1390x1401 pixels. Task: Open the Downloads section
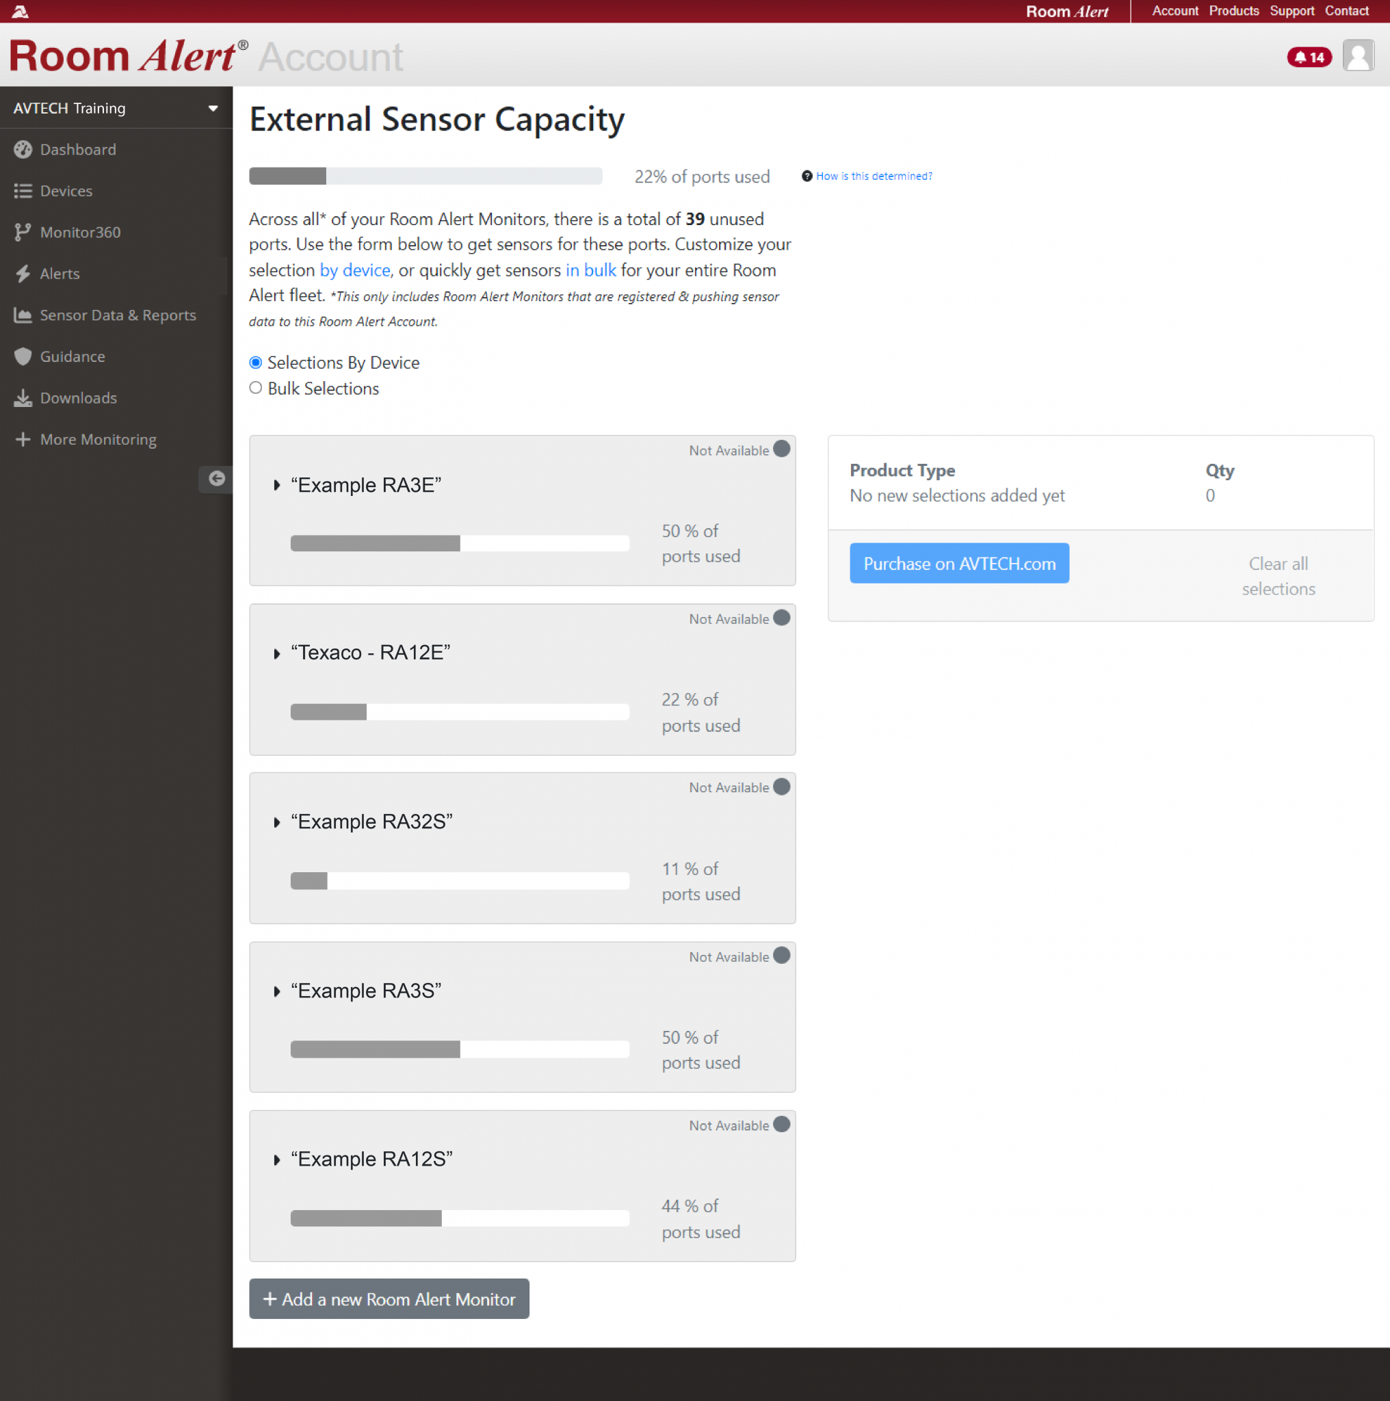point(78,397)
